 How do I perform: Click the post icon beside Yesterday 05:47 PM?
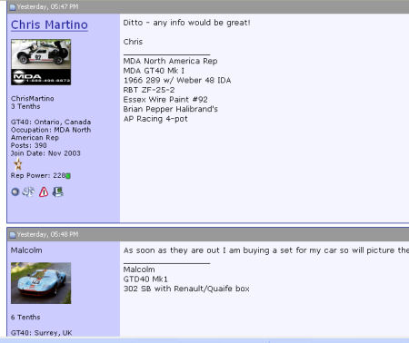pos(13,7)
